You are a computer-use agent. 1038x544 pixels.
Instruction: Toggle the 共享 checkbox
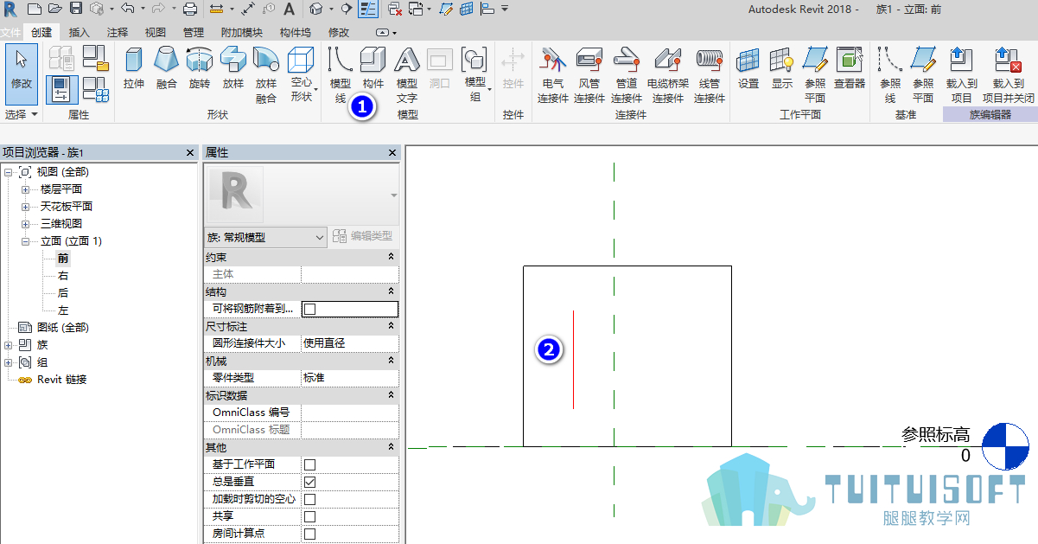(309, 516)
